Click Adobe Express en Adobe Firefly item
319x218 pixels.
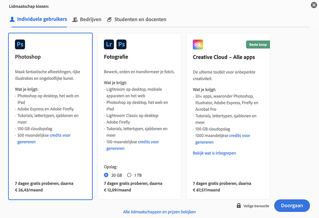point(46,109)
